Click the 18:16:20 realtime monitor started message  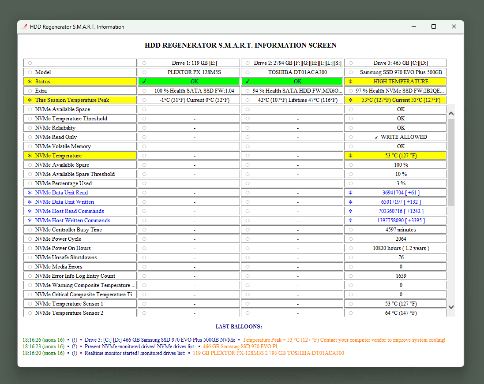click(x=183, y=353)
